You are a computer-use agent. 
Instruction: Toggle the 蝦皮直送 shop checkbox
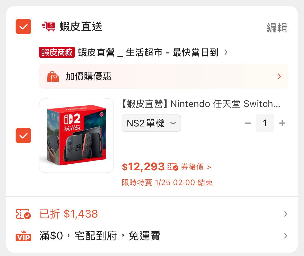23,26
